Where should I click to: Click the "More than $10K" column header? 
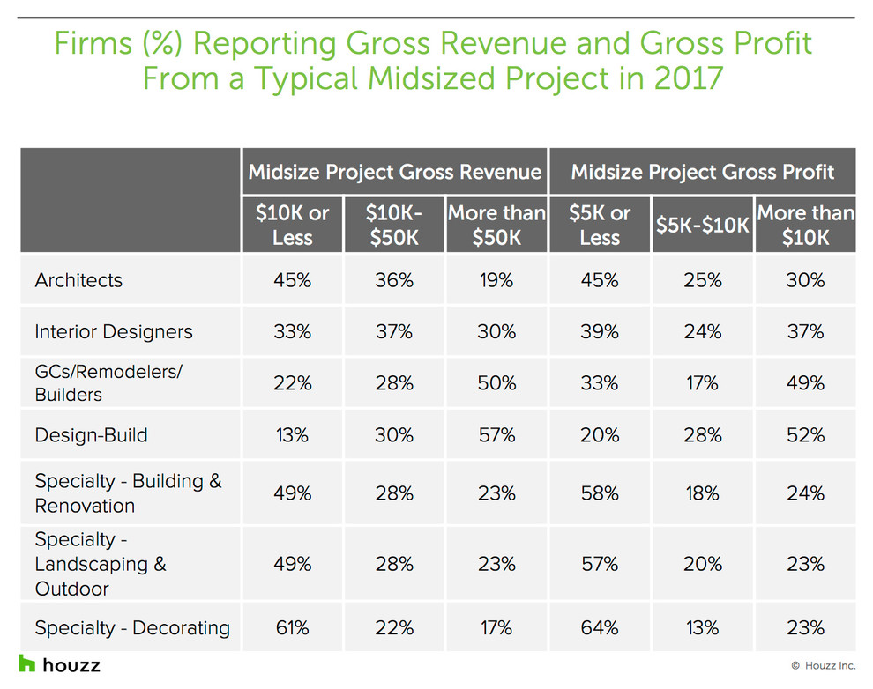[x=805, y=226]
